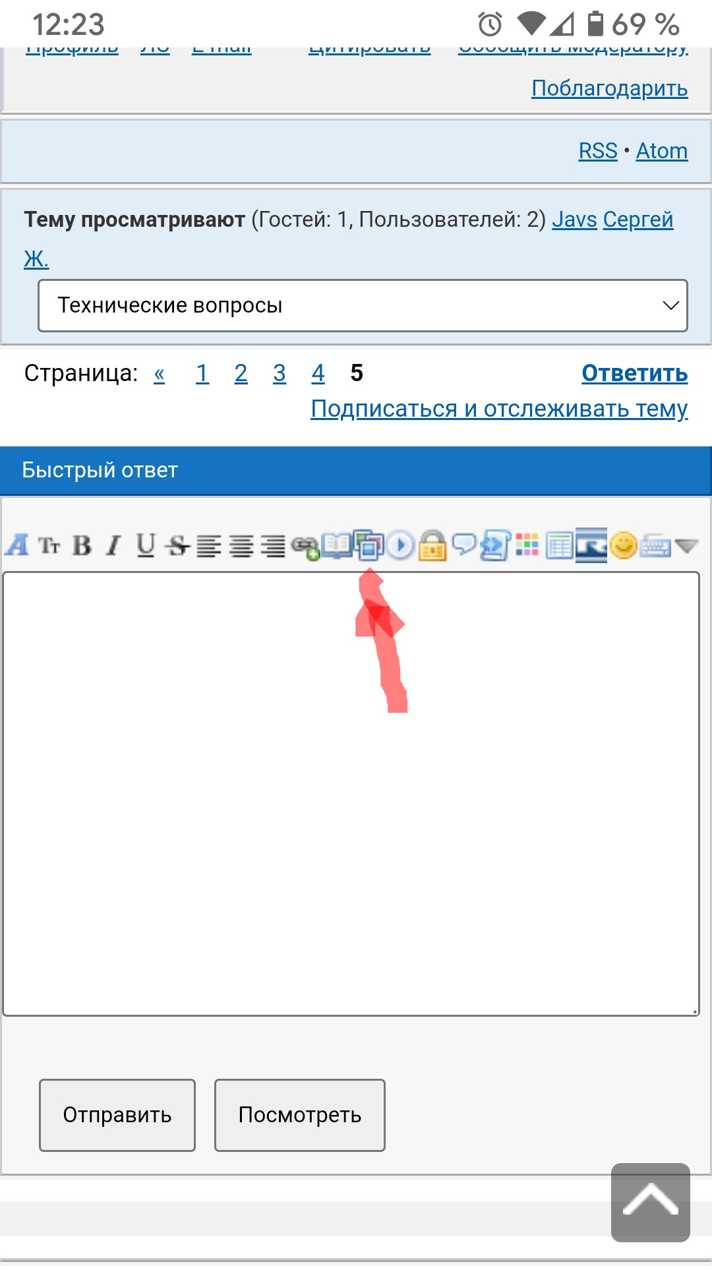Click the media play button icon

[400, 546]
